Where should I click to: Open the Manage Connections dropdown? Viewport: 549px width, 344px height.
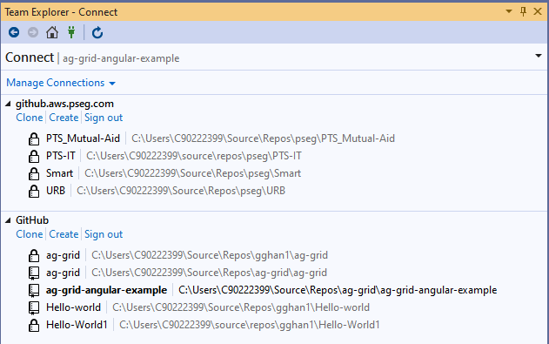point(61,83)
